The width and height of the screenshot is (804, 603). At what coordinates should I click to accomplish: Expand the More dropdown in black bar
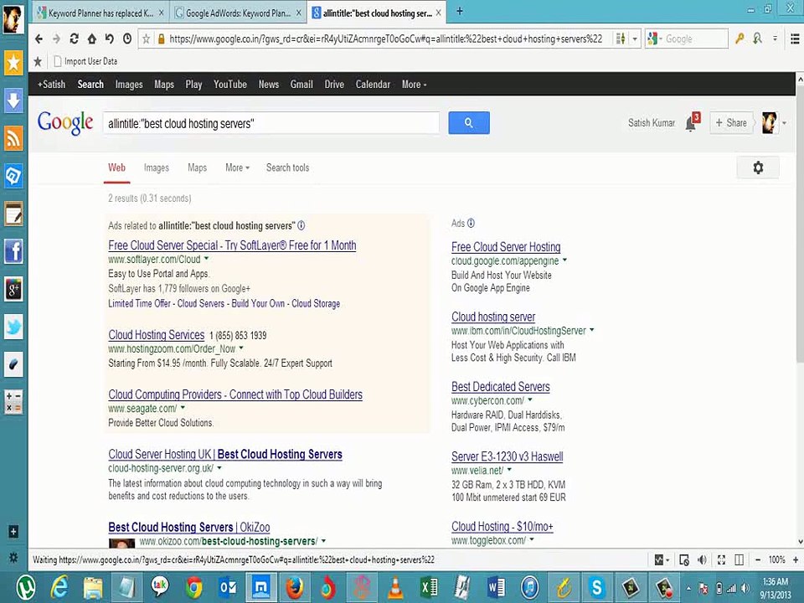coord(415,85)
